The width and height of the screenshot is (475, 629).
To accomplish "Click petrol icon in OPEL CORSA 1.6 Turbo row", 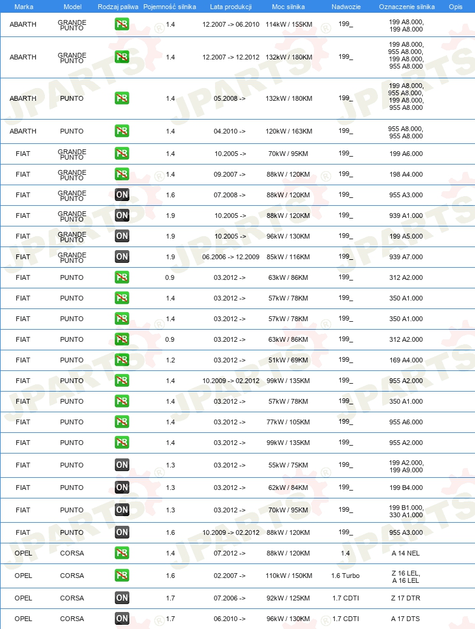I will 122,575.
